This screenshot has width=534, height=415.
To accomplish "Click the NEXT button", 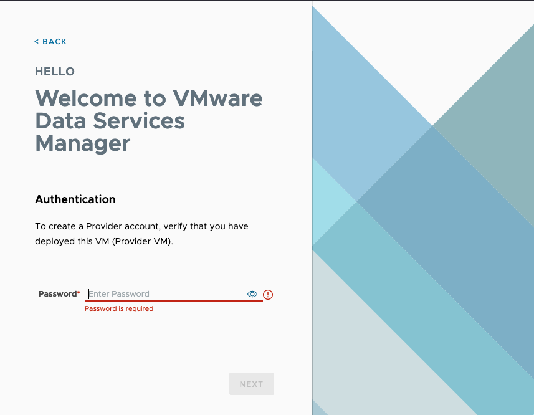I will tap(252, 384).
